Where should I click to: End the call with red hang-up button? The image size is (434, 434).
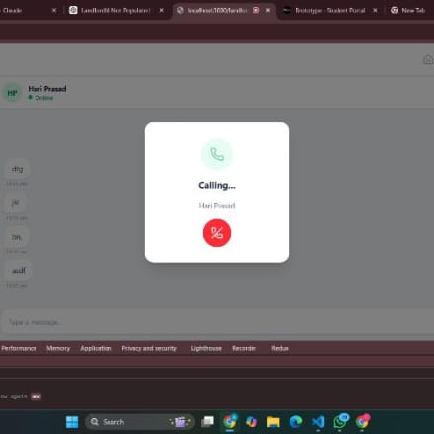pos(217,233)
